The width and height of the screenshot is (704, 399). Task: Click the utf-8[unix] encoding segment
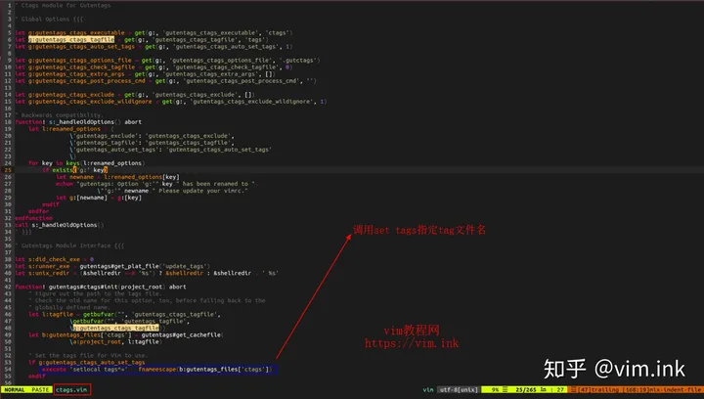point(459,389)
